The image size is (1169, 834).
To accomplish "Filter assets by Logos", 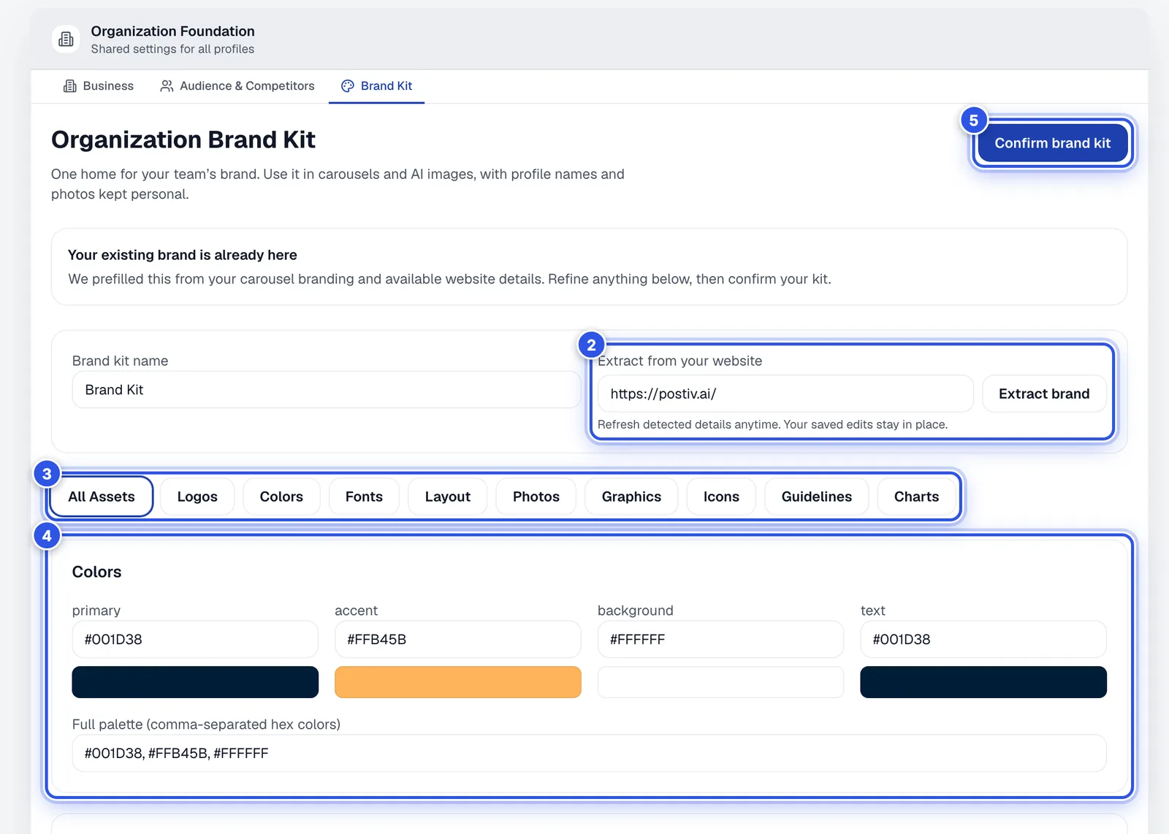I will click(197, 497).
